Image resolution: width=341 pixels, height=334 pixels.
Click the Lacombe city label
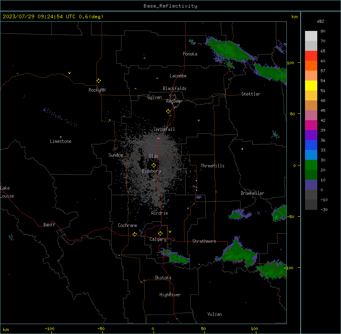(x=178, y=76)
